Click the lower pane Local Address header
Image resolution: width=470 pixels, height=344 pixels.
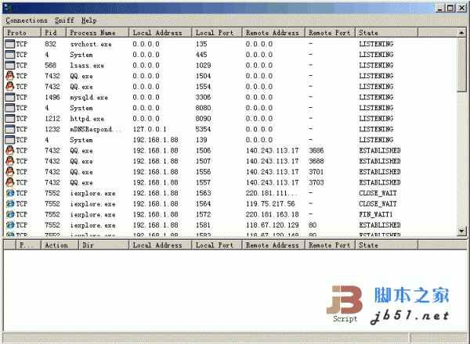point(161,245)
